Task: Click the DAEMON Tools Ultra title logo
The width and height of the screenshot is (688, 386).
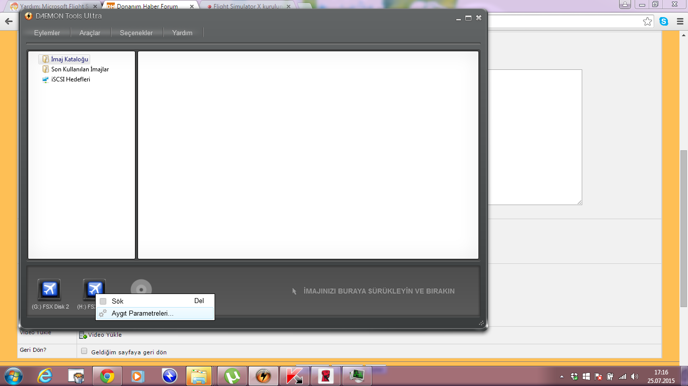Action: tap(29, 16)
